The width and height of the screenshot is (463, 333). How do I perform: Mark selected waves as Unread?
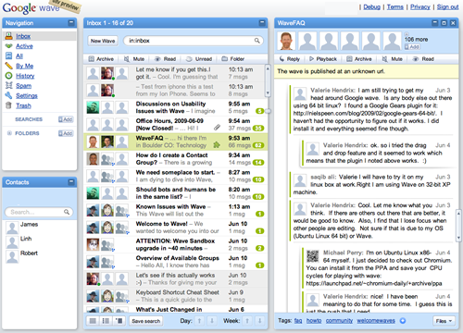click(x=199, y=59)
